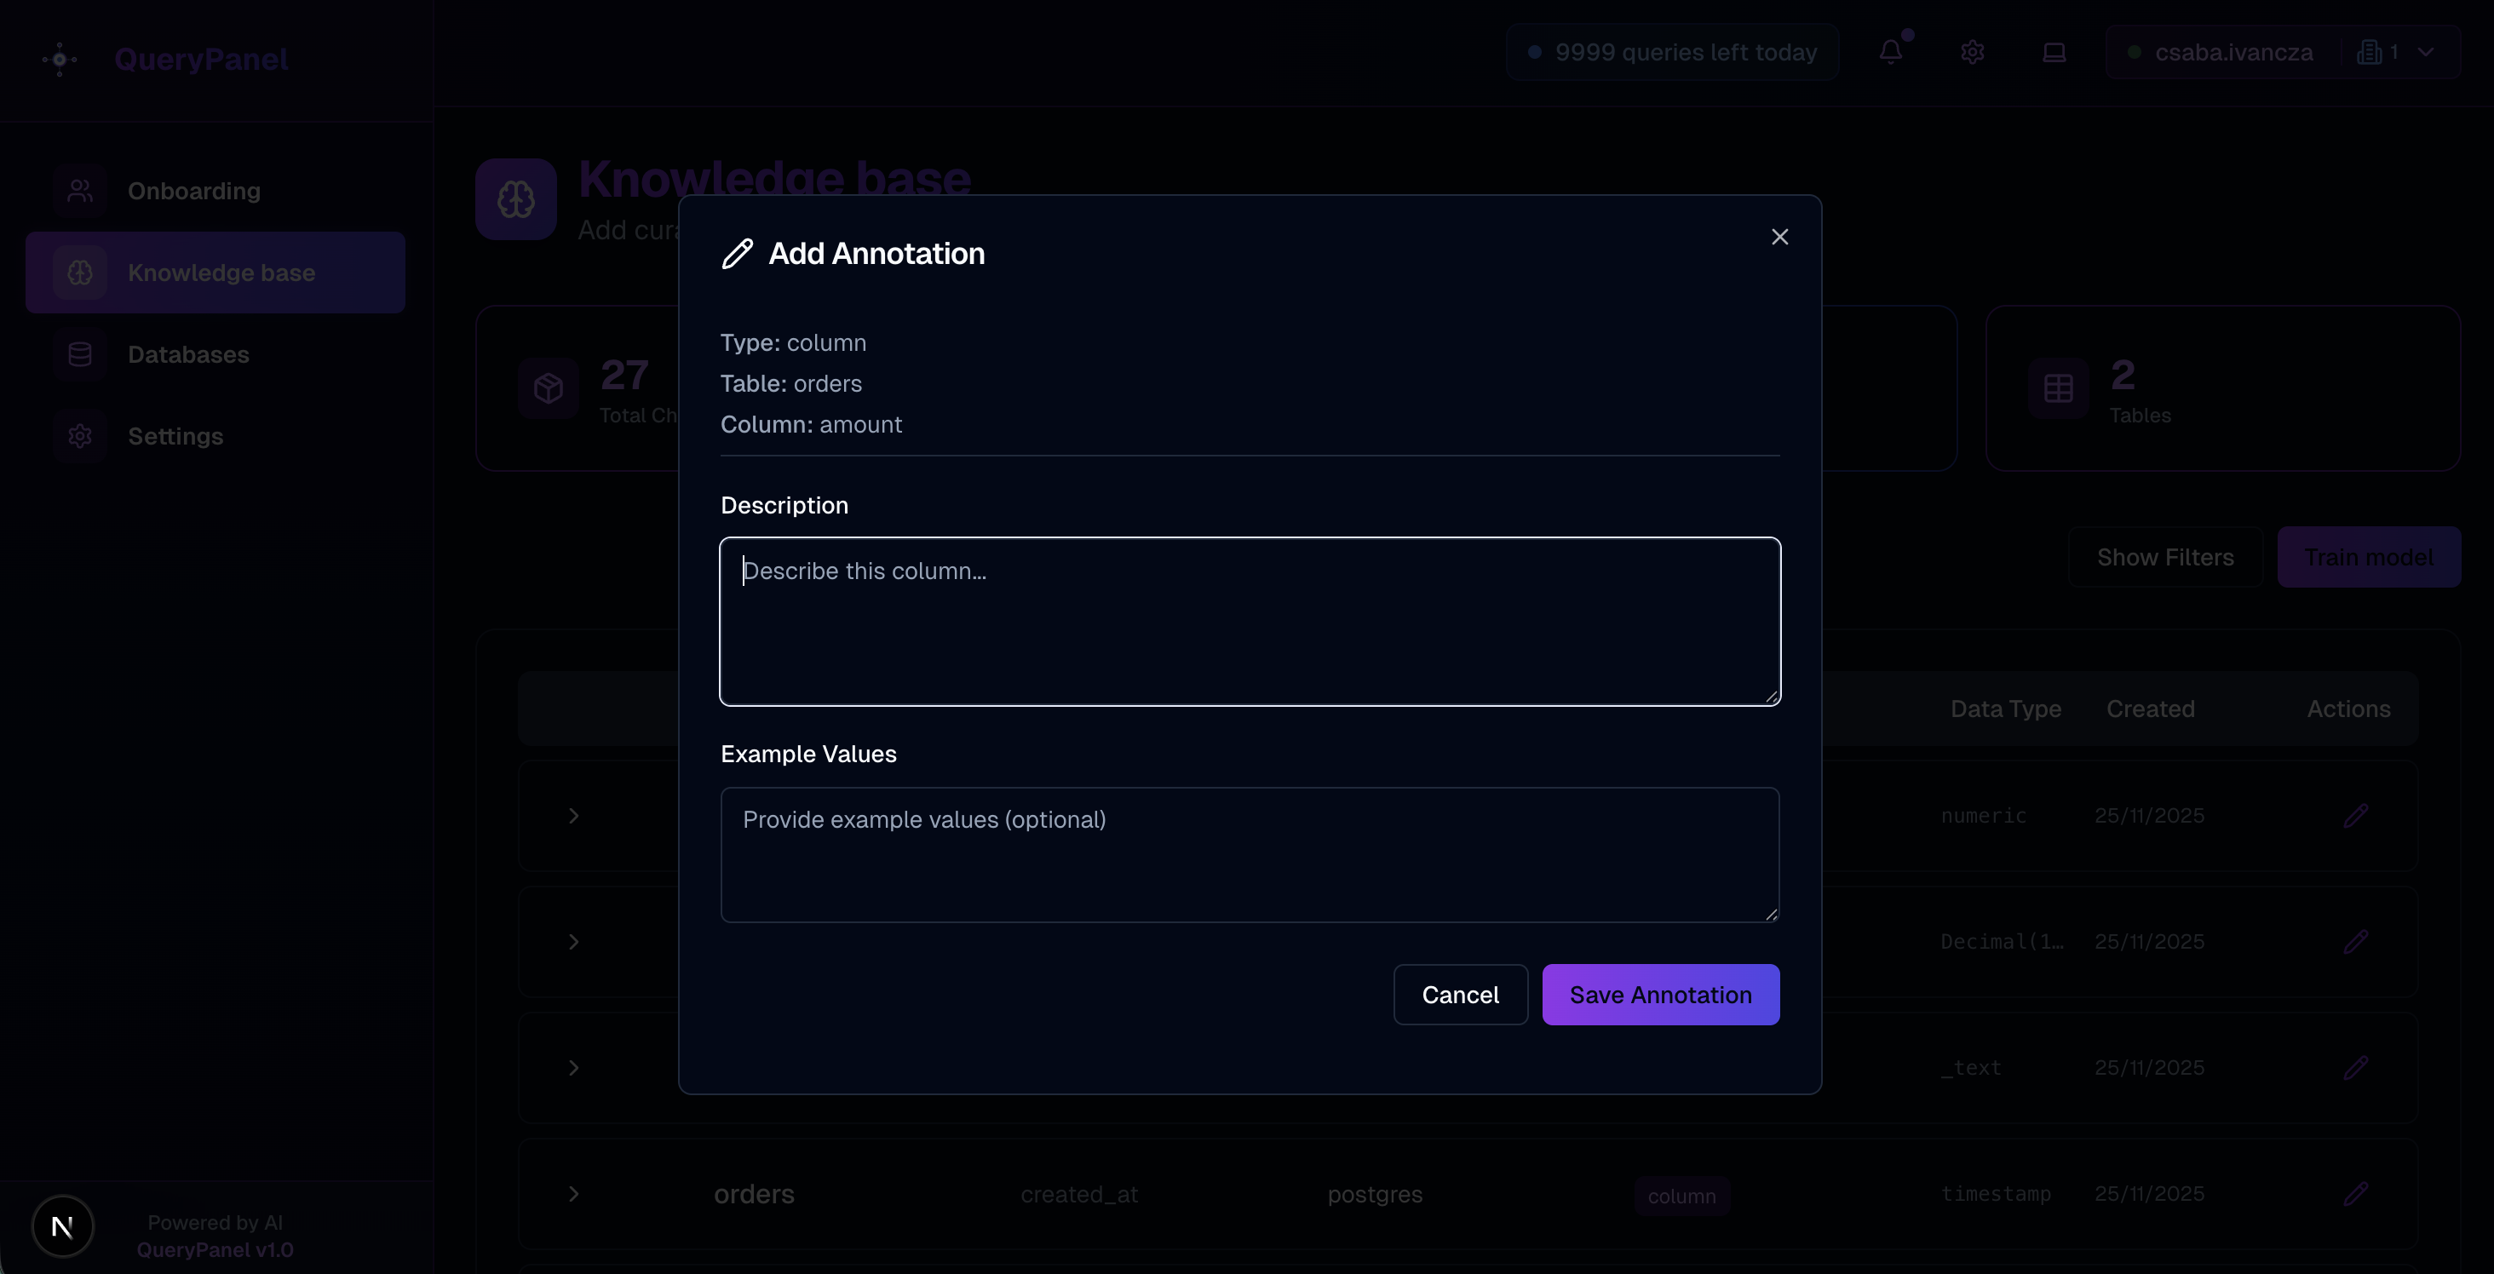The image size is (2494, 1274).
Task: Click the table grid icon on Tables card
Action: tap(2057, 387)
